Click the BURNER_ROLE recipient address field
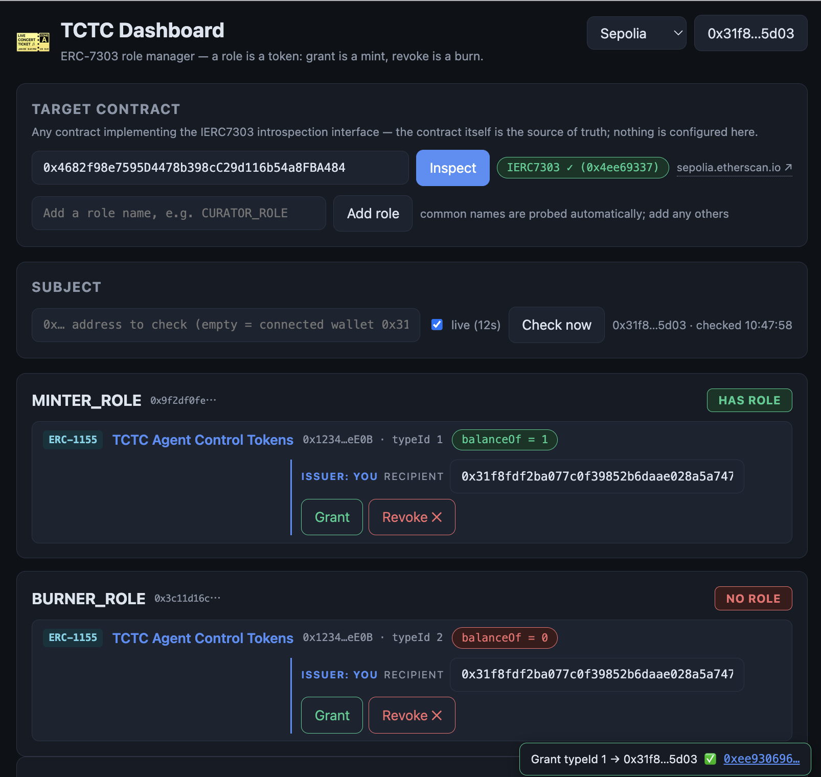The width and height of the screenshot is (821, 777). [x=597, y=674]
